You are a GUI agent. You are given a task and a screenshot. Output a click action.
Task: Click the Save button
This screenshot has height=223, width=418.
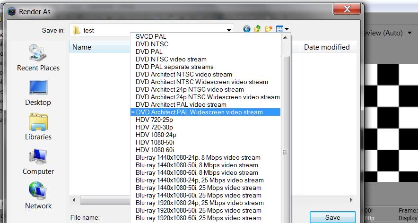[332, 217]
